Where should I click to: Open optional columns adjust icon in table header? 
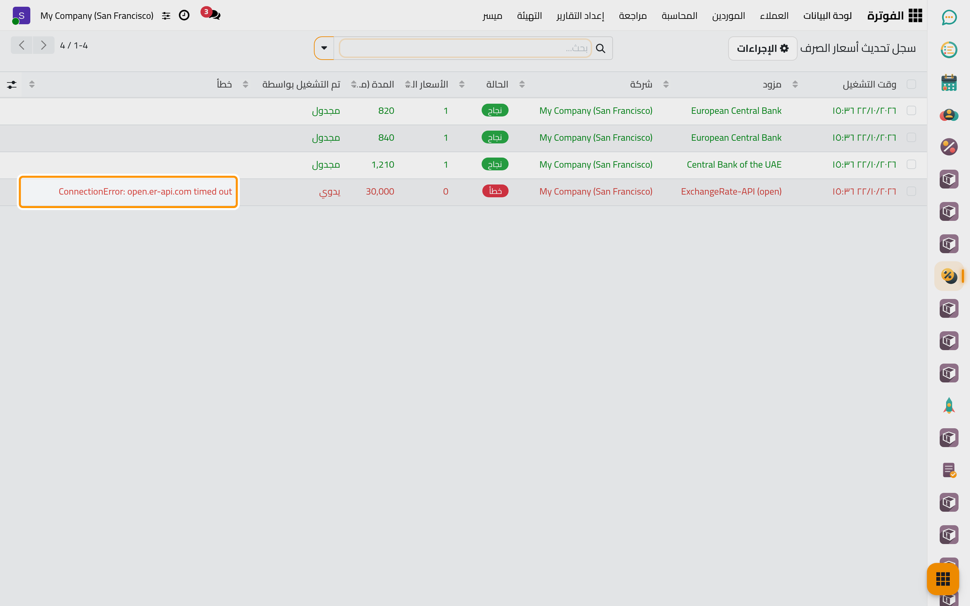click(x=12, y=84)
